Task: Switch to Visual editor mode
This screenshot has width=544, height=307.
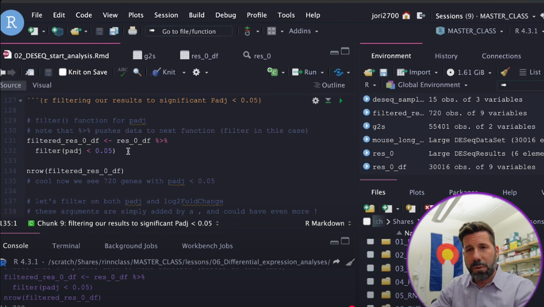Action: point(42,85)
